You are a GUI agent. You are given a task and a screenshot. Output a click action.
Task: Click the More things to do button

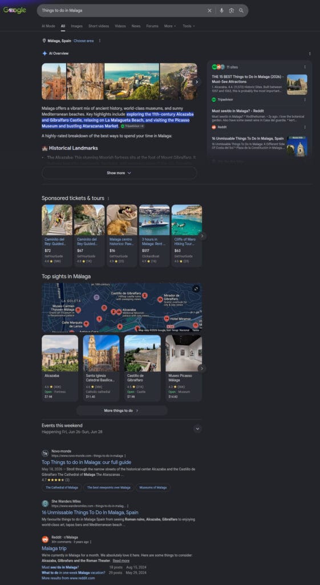[x=122, y=410]
